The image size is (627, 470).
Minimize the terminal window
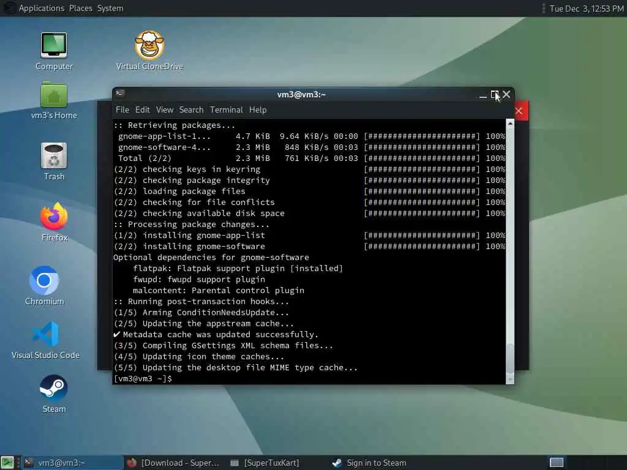(x=482, y=95)
